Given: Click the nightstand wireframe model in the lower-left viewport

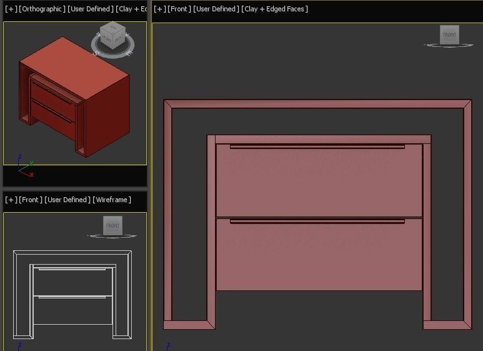Looking at the screenshot, I should coord(72,295).
